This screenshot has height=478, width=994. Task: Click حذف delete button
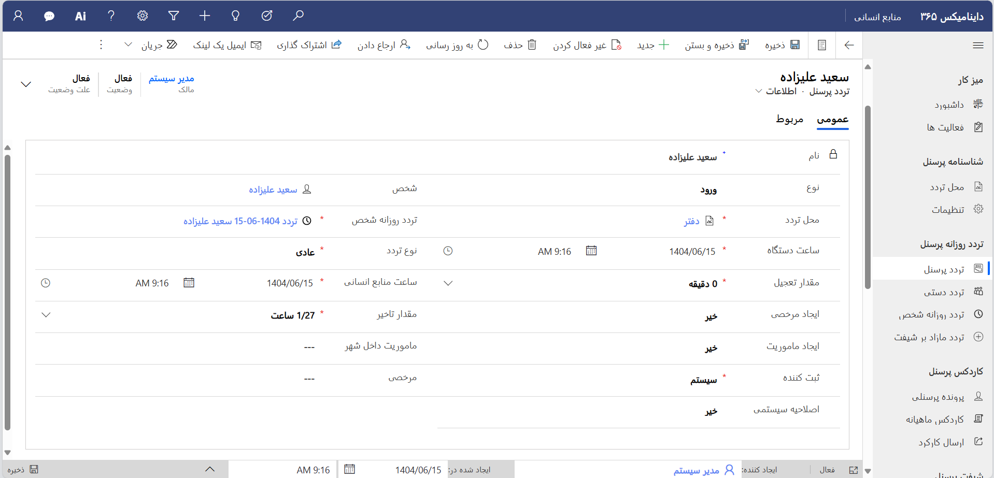520,45
